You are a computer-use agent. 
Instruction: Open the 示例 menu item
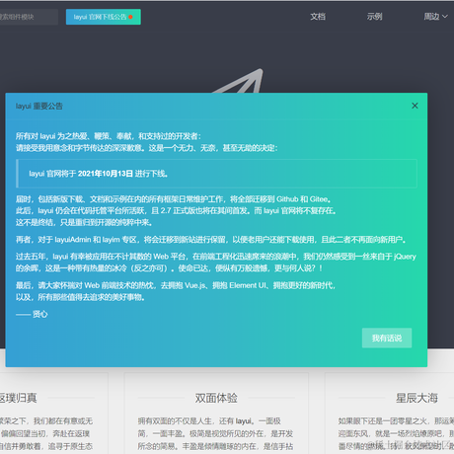point(374,17)
